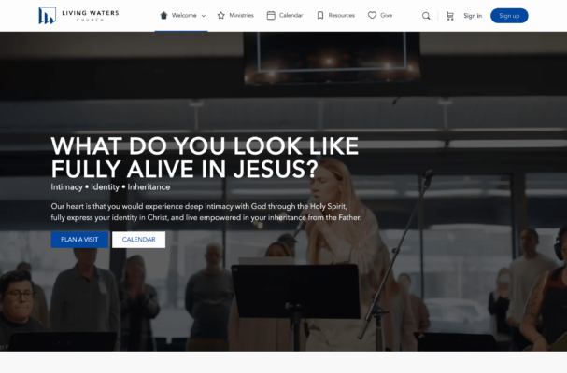This screenshot has height=373, width=567.
Task: Click the heart icon beside Give
Action: 372,15
